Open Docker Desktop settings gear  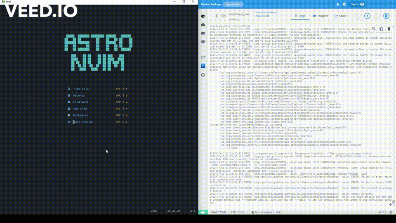(x=344, y=4)
